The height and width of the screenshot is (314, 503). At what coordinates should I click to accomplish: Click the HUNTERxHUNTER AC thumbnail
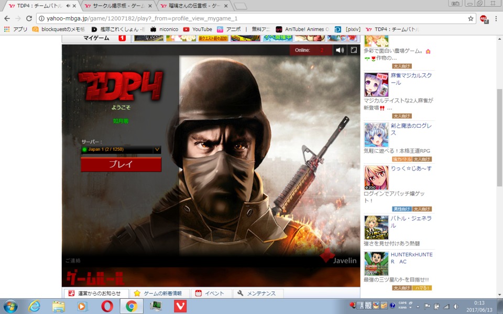[x=376, y=264]
